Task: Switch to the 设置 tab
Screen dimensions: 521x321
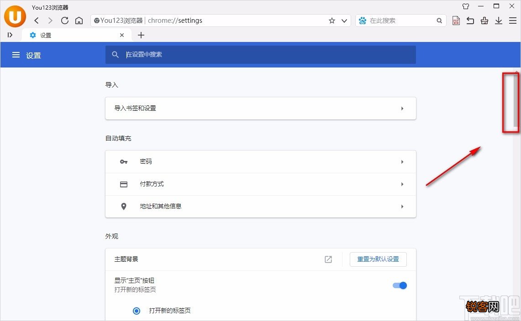Action: tap(76, 35)
